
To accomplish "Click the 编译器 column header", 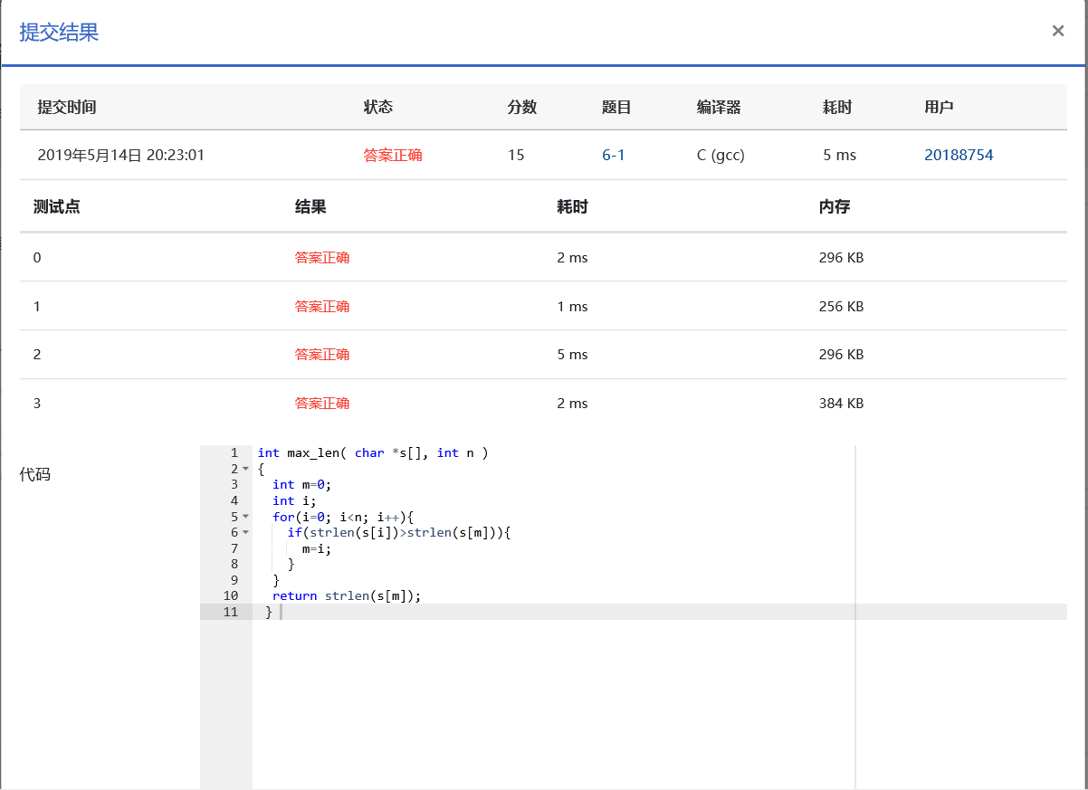I will [x=719, y=107].
